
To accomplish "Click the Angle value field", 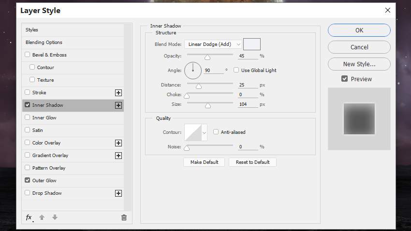I will click(214, 71).
